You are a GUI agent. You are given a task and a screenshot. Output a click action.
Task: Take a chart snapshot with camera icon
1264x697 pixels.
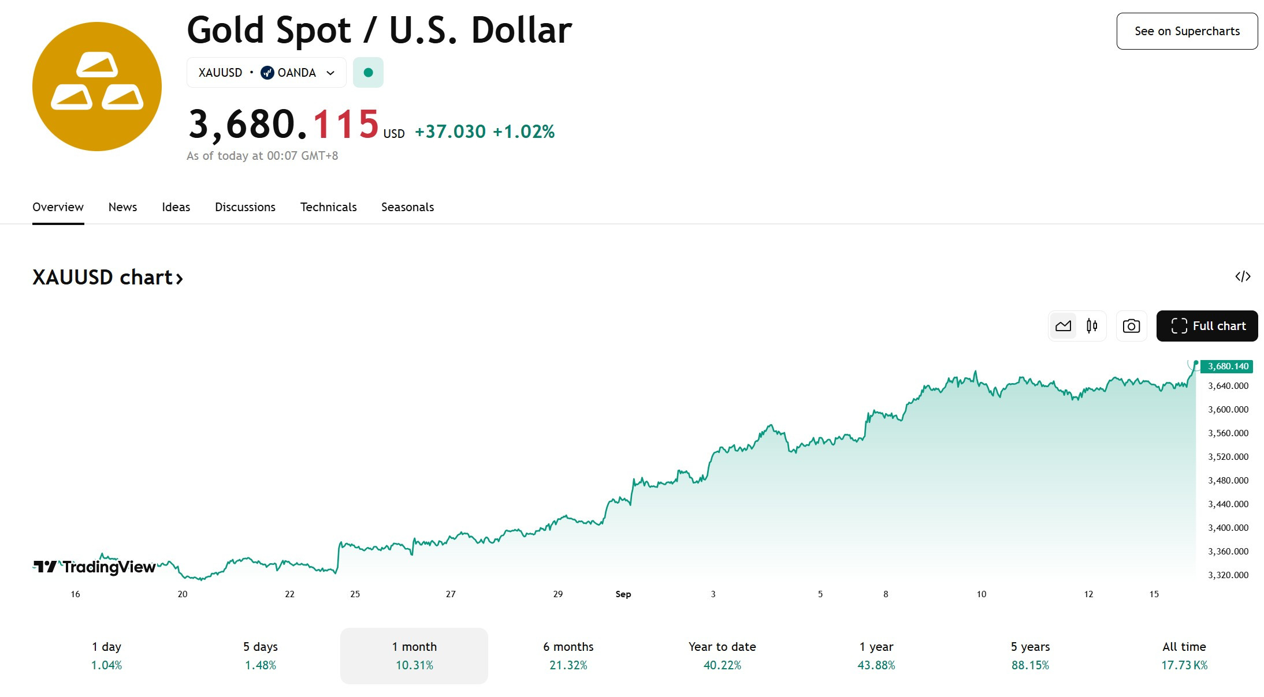tap(1131, 326)
